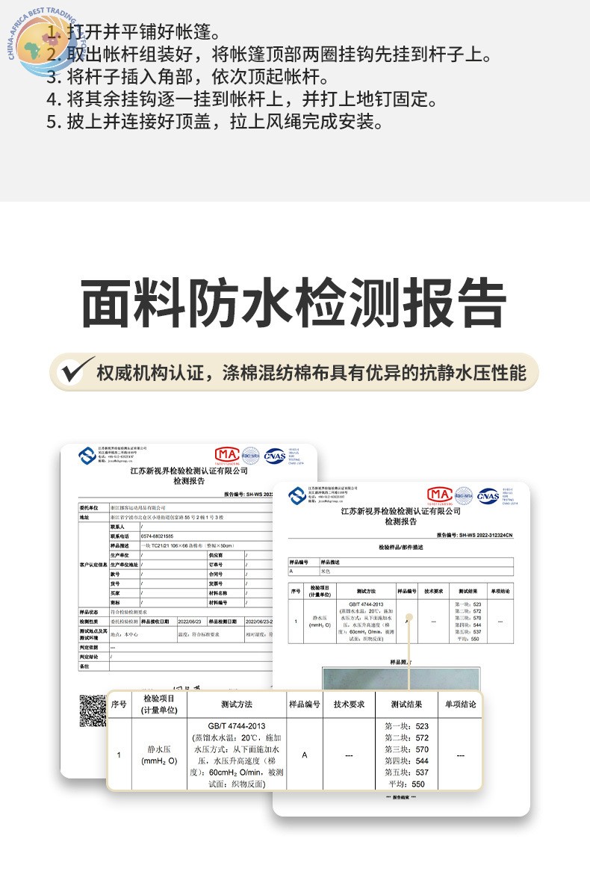Click the red MA logo on left report
The width and height of the screenshot is (590, 892).
225,454
